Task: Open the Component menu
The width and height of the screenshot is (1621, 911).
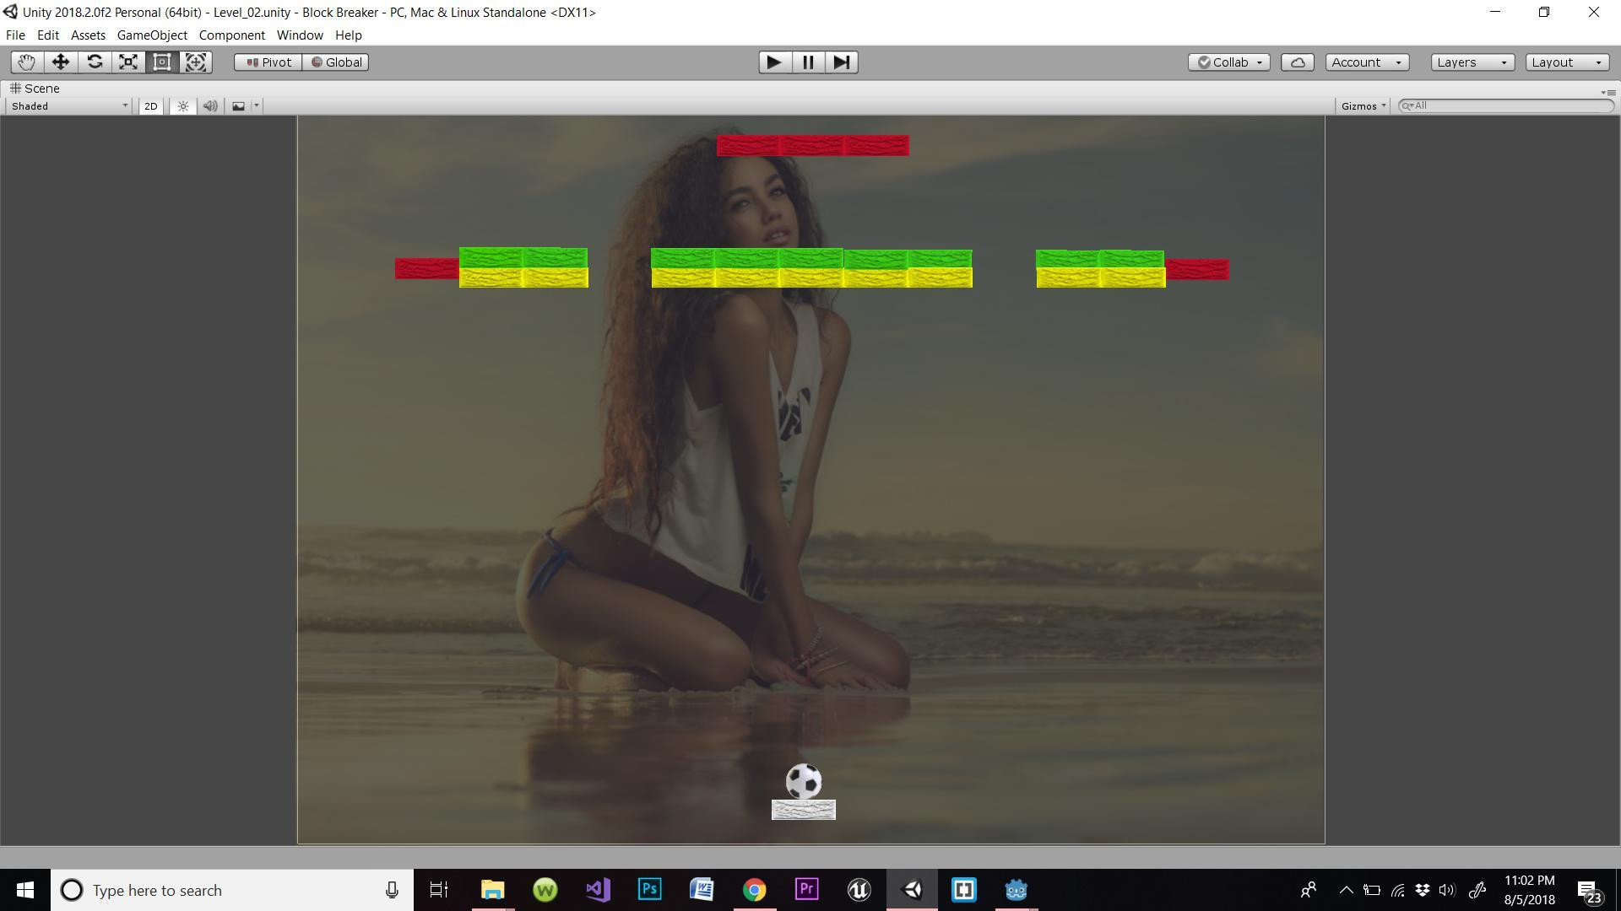Action: click(x=232, y=35)
